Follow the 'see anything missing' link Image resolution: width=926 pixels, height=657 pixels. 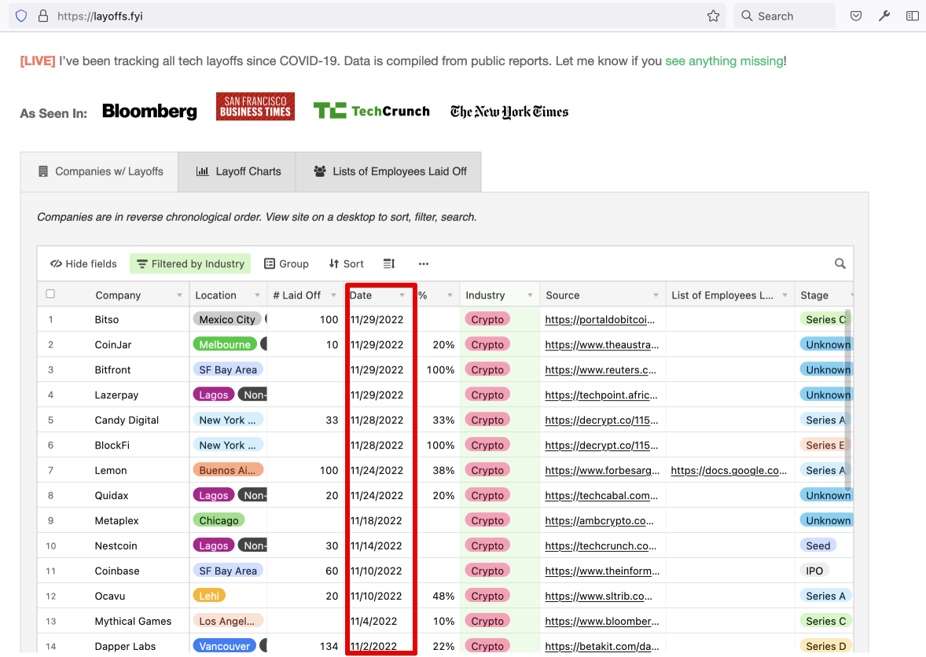724,61
